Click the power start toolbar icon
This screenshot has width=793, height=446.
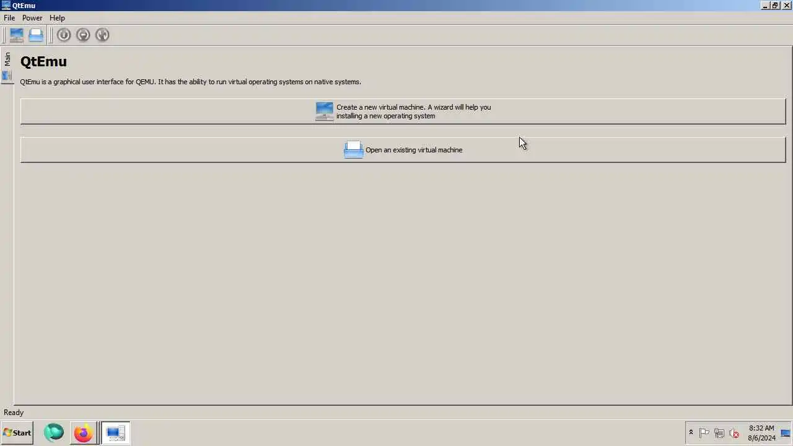pos(64,35)
